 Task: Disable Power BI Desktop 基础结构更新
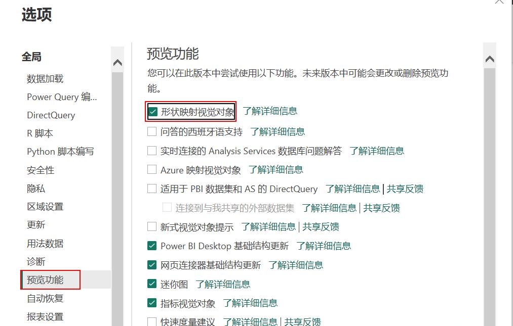[x=151, y=246]
